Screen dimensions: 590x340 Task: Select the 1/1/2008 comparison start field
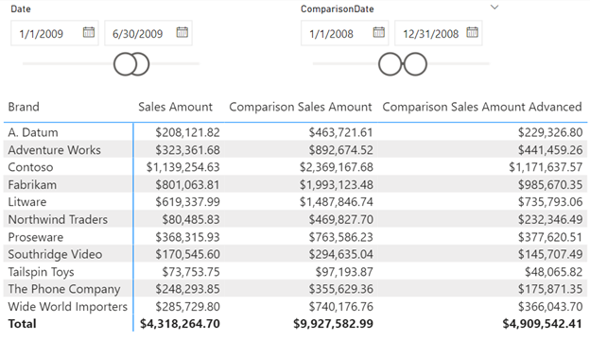[x=345, y=33]
